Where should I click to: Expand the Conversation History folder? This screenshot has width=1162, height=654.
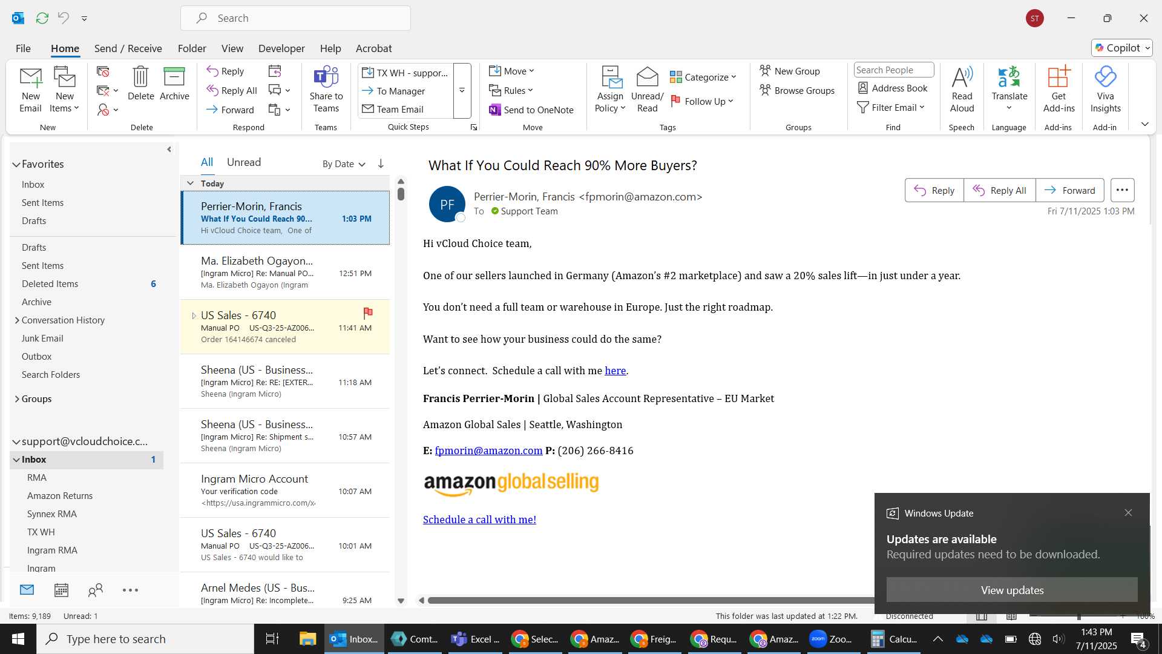(x=17, y=320)
